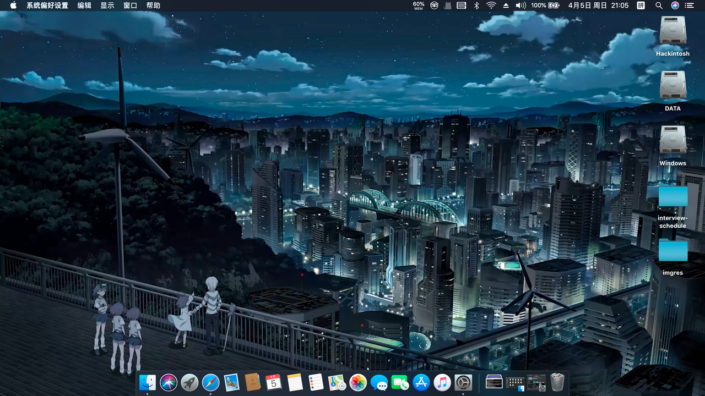Viewport: 705px width, 396px height.
Task: Open iTunes music app in dock
Action: coord(442,382)
